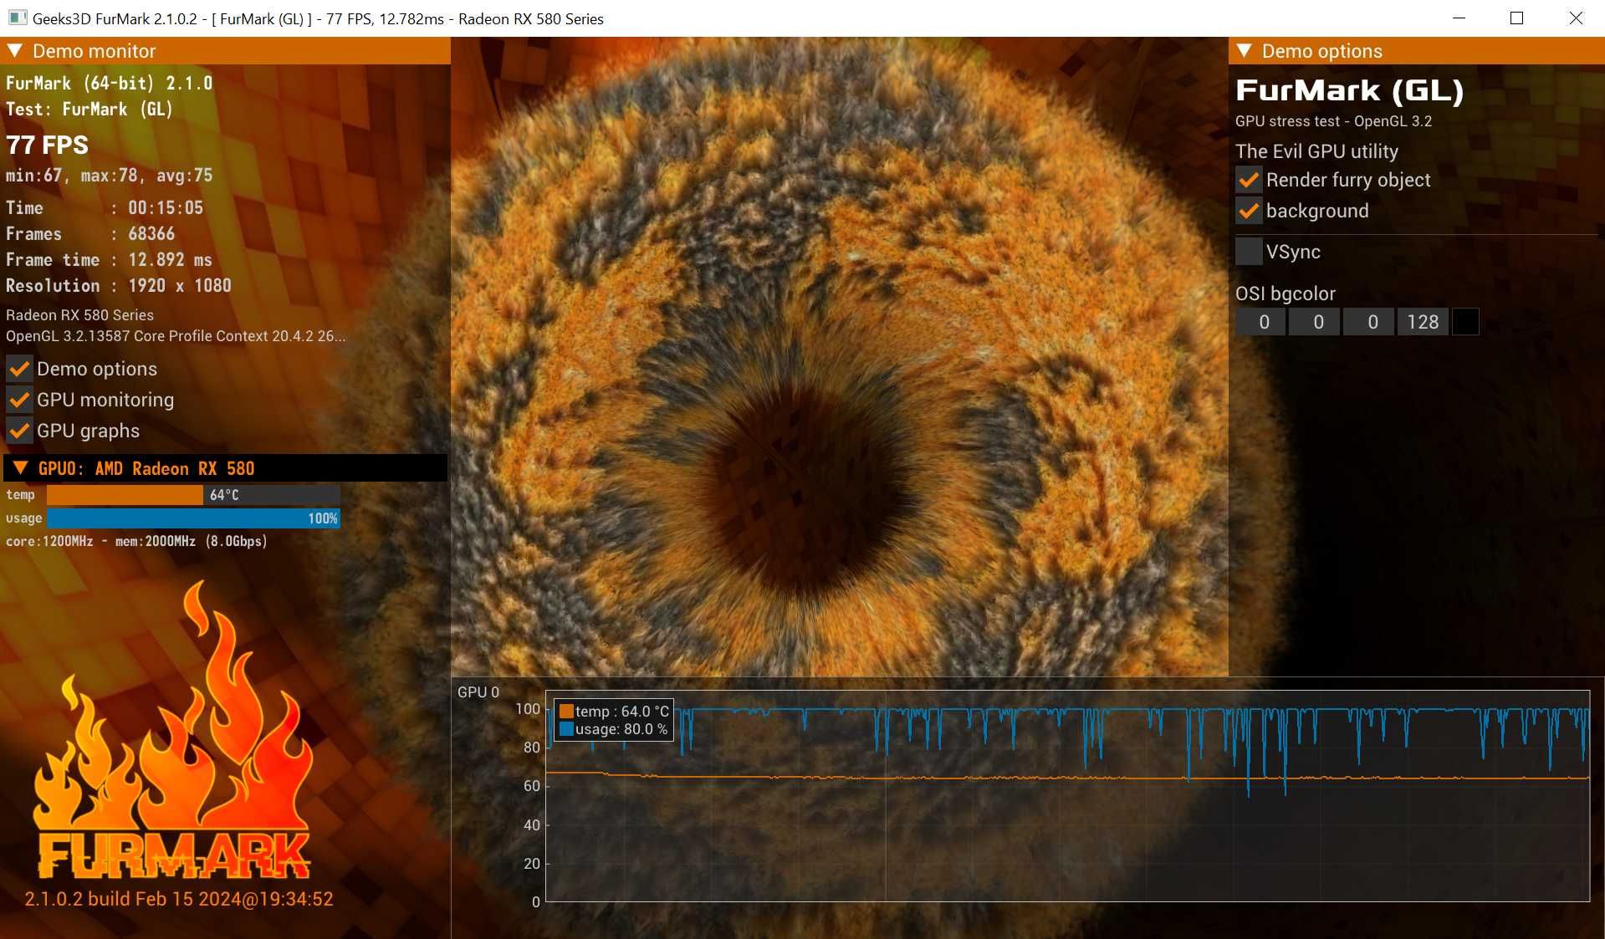The height and width of the screenshot is (939, 1605).
Task: Click the Time 00:15:05 value
Action: tap(166, 208)
